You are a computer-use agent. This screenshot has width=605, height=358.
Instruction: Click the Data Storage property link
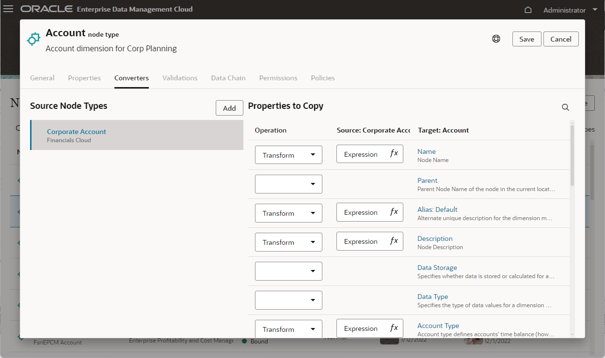437,268
